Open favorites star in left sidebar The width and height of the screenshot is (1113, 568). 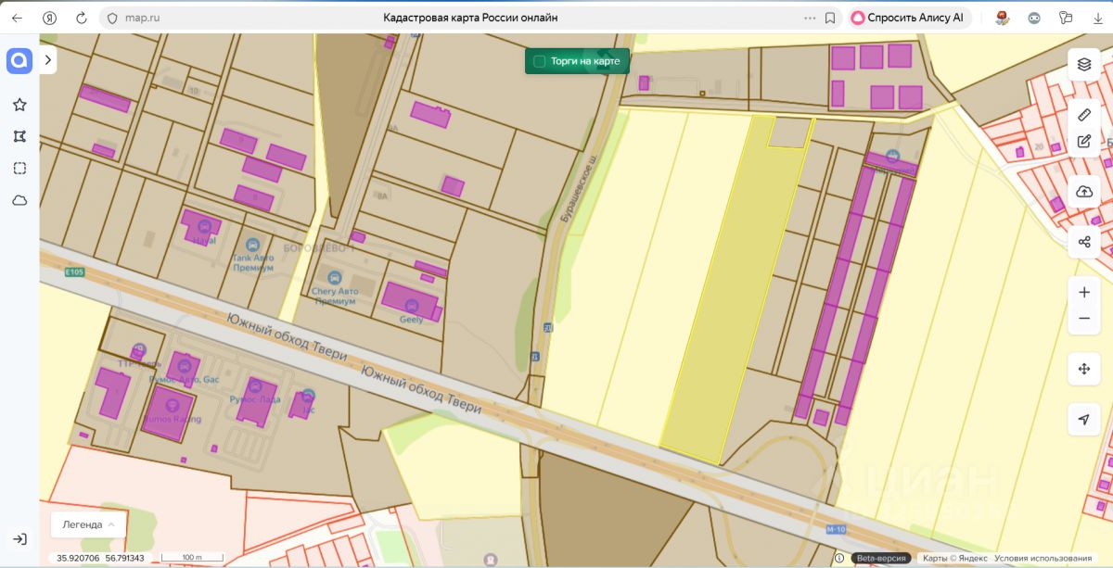tap(19, 105)
